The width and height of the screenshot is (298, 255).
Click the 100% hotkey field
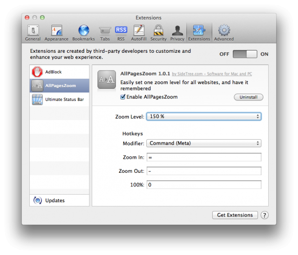pos(204,184)
